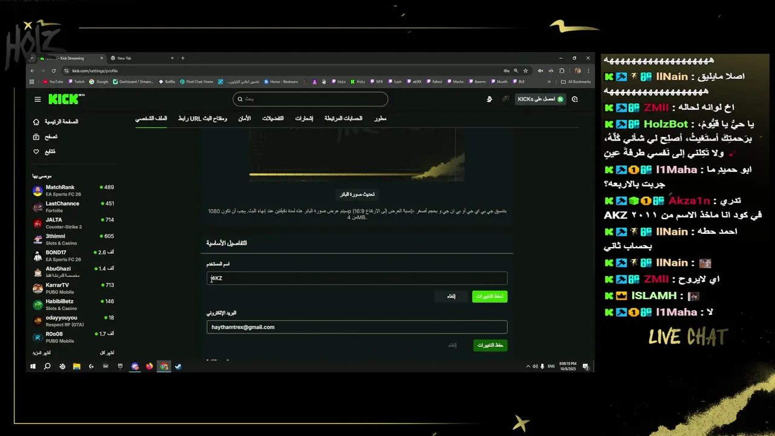Open the Windows Start menu
775x436 pixels.
point(33,366)
